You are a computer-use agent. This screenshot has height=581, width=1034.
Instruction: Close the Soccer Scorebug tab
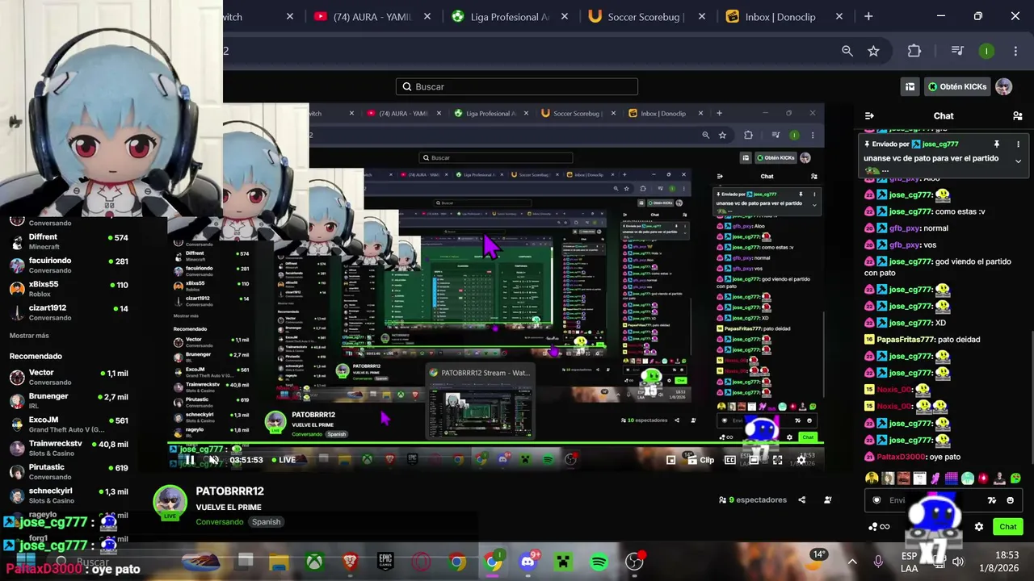click(702, 16)
